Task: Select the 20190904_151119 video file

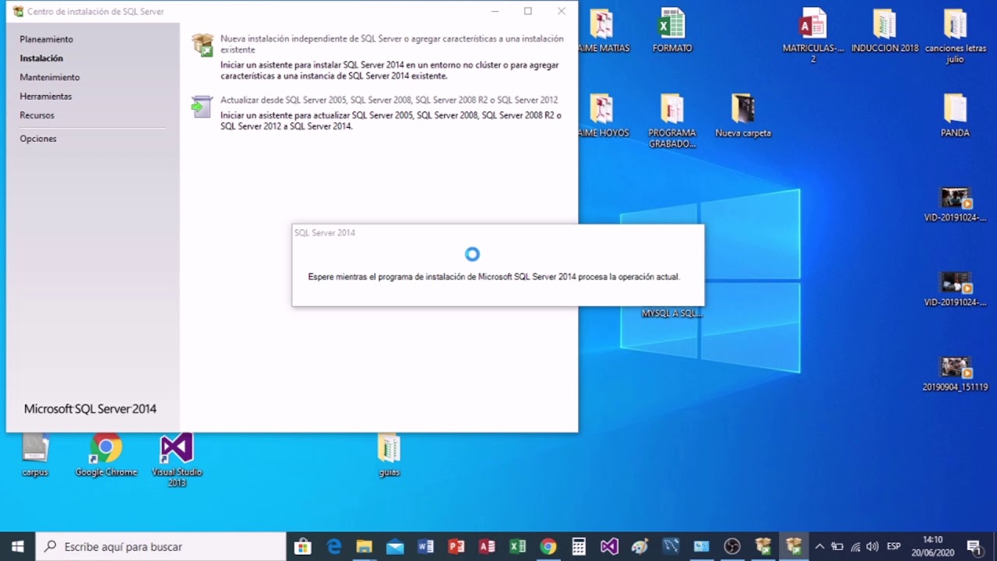Action: click(955, 374)
